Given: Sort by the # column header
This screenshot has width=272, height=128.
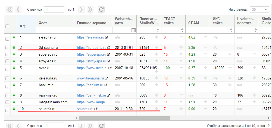Looking at the screenshot, I should pyautogui.click(x=26, y=24).
